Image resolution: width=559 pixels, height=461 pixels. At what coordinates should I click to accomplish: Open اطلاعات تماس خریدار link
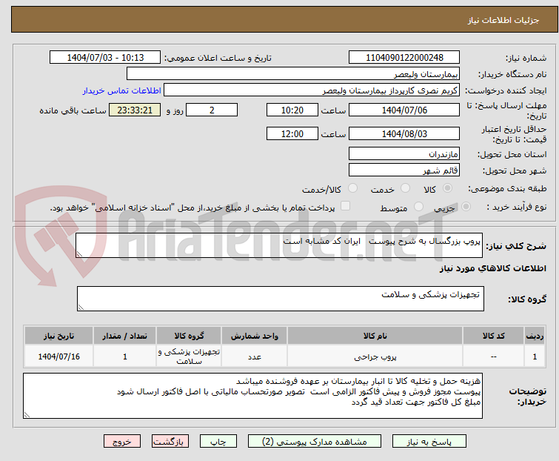(122, 90)
